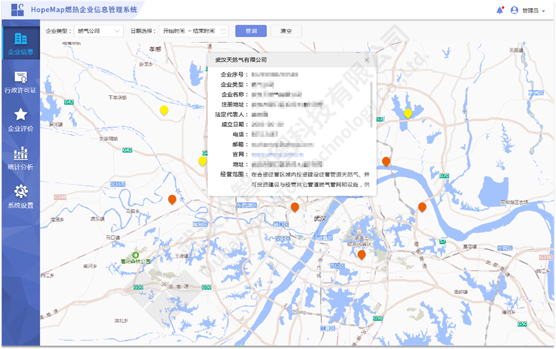This screenshot has height=349, width=556.
Task: Select the orange marker near G70 highway
Action: coord(422,207)
